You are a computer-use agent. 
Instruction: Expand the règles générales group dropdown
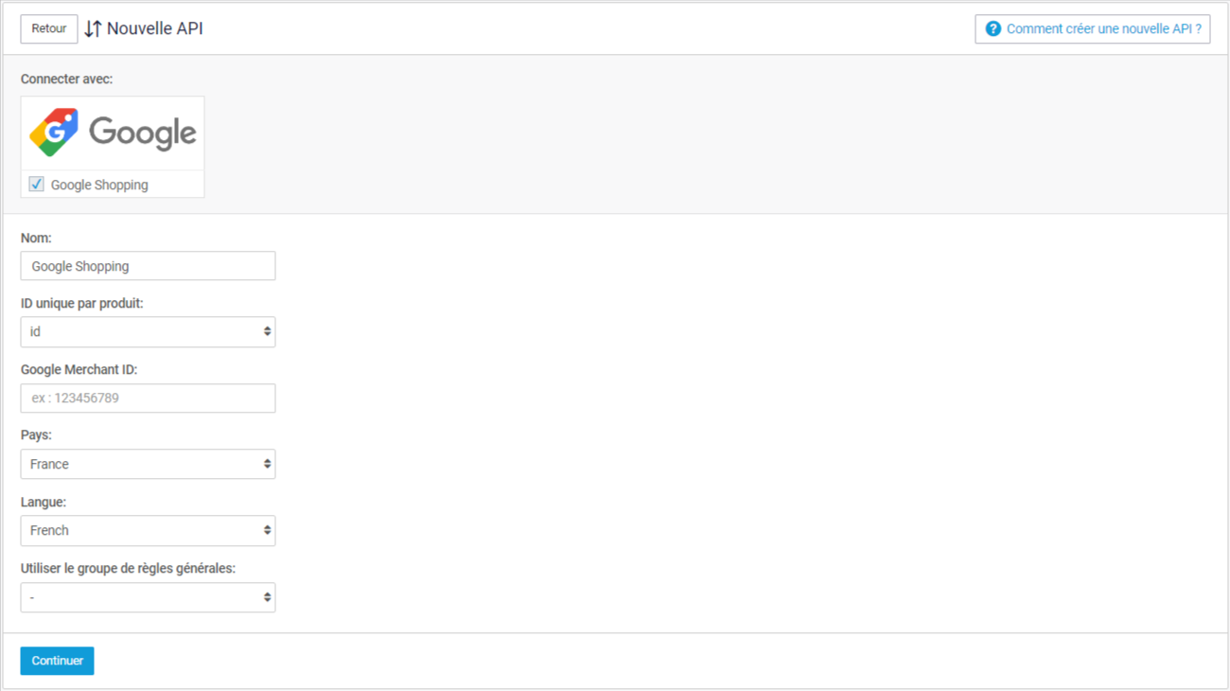(148, 597)
